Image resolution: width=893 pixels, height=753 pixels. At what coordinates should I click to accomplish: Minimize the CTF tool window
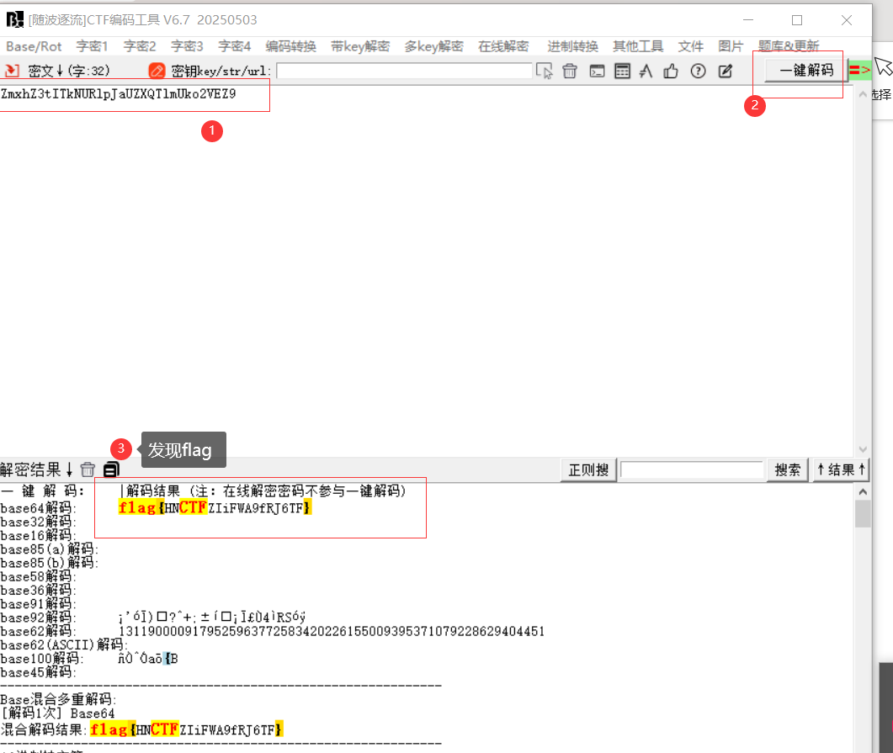pyautogui.click(x=748, y=20)
